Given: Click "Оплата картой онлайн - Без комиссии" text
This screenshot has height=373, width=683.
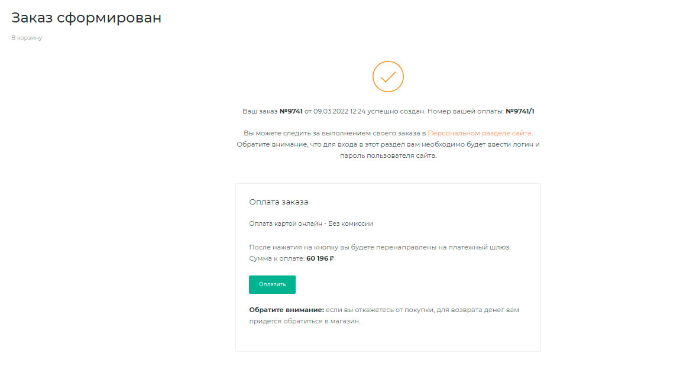Looking at the screenshot, I should (x=311, y=224).
